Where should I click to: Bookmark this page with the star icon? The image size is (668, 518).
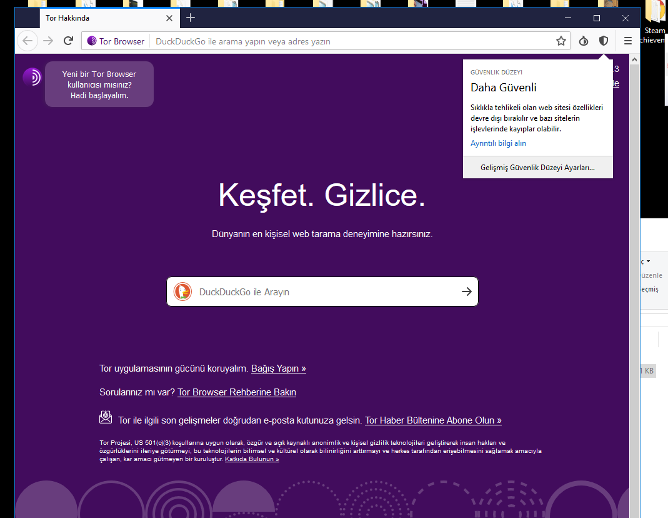click(561, 41)
